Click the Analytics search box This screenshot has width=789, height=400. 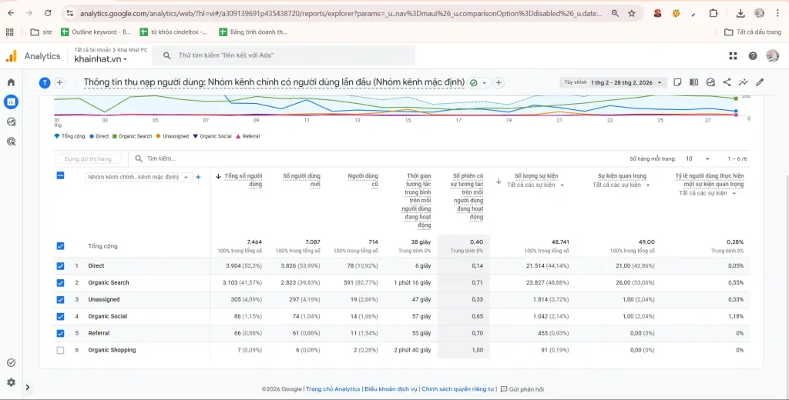coord(284,56)
